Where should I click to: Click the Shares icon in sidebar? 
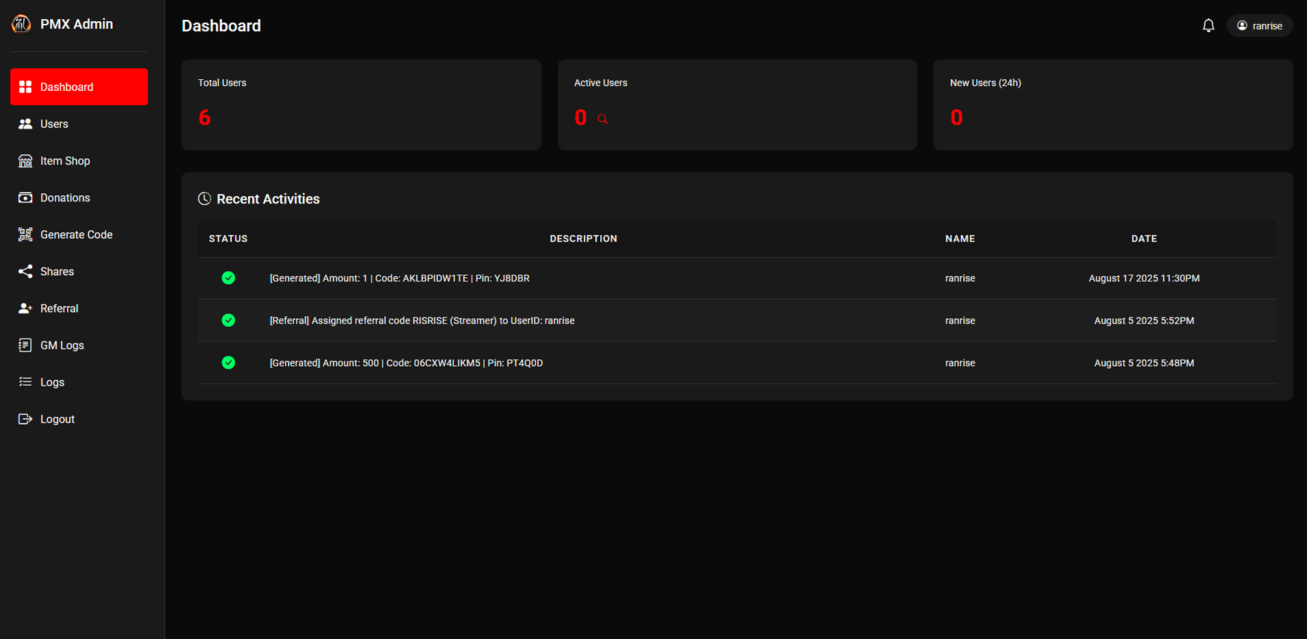coord(25,272)
